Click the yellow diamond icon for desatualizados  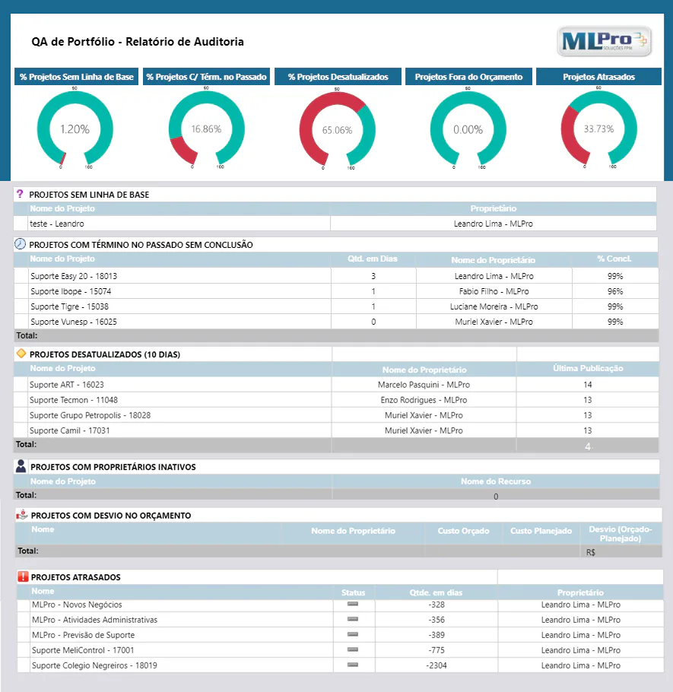(x=21, y=354)
